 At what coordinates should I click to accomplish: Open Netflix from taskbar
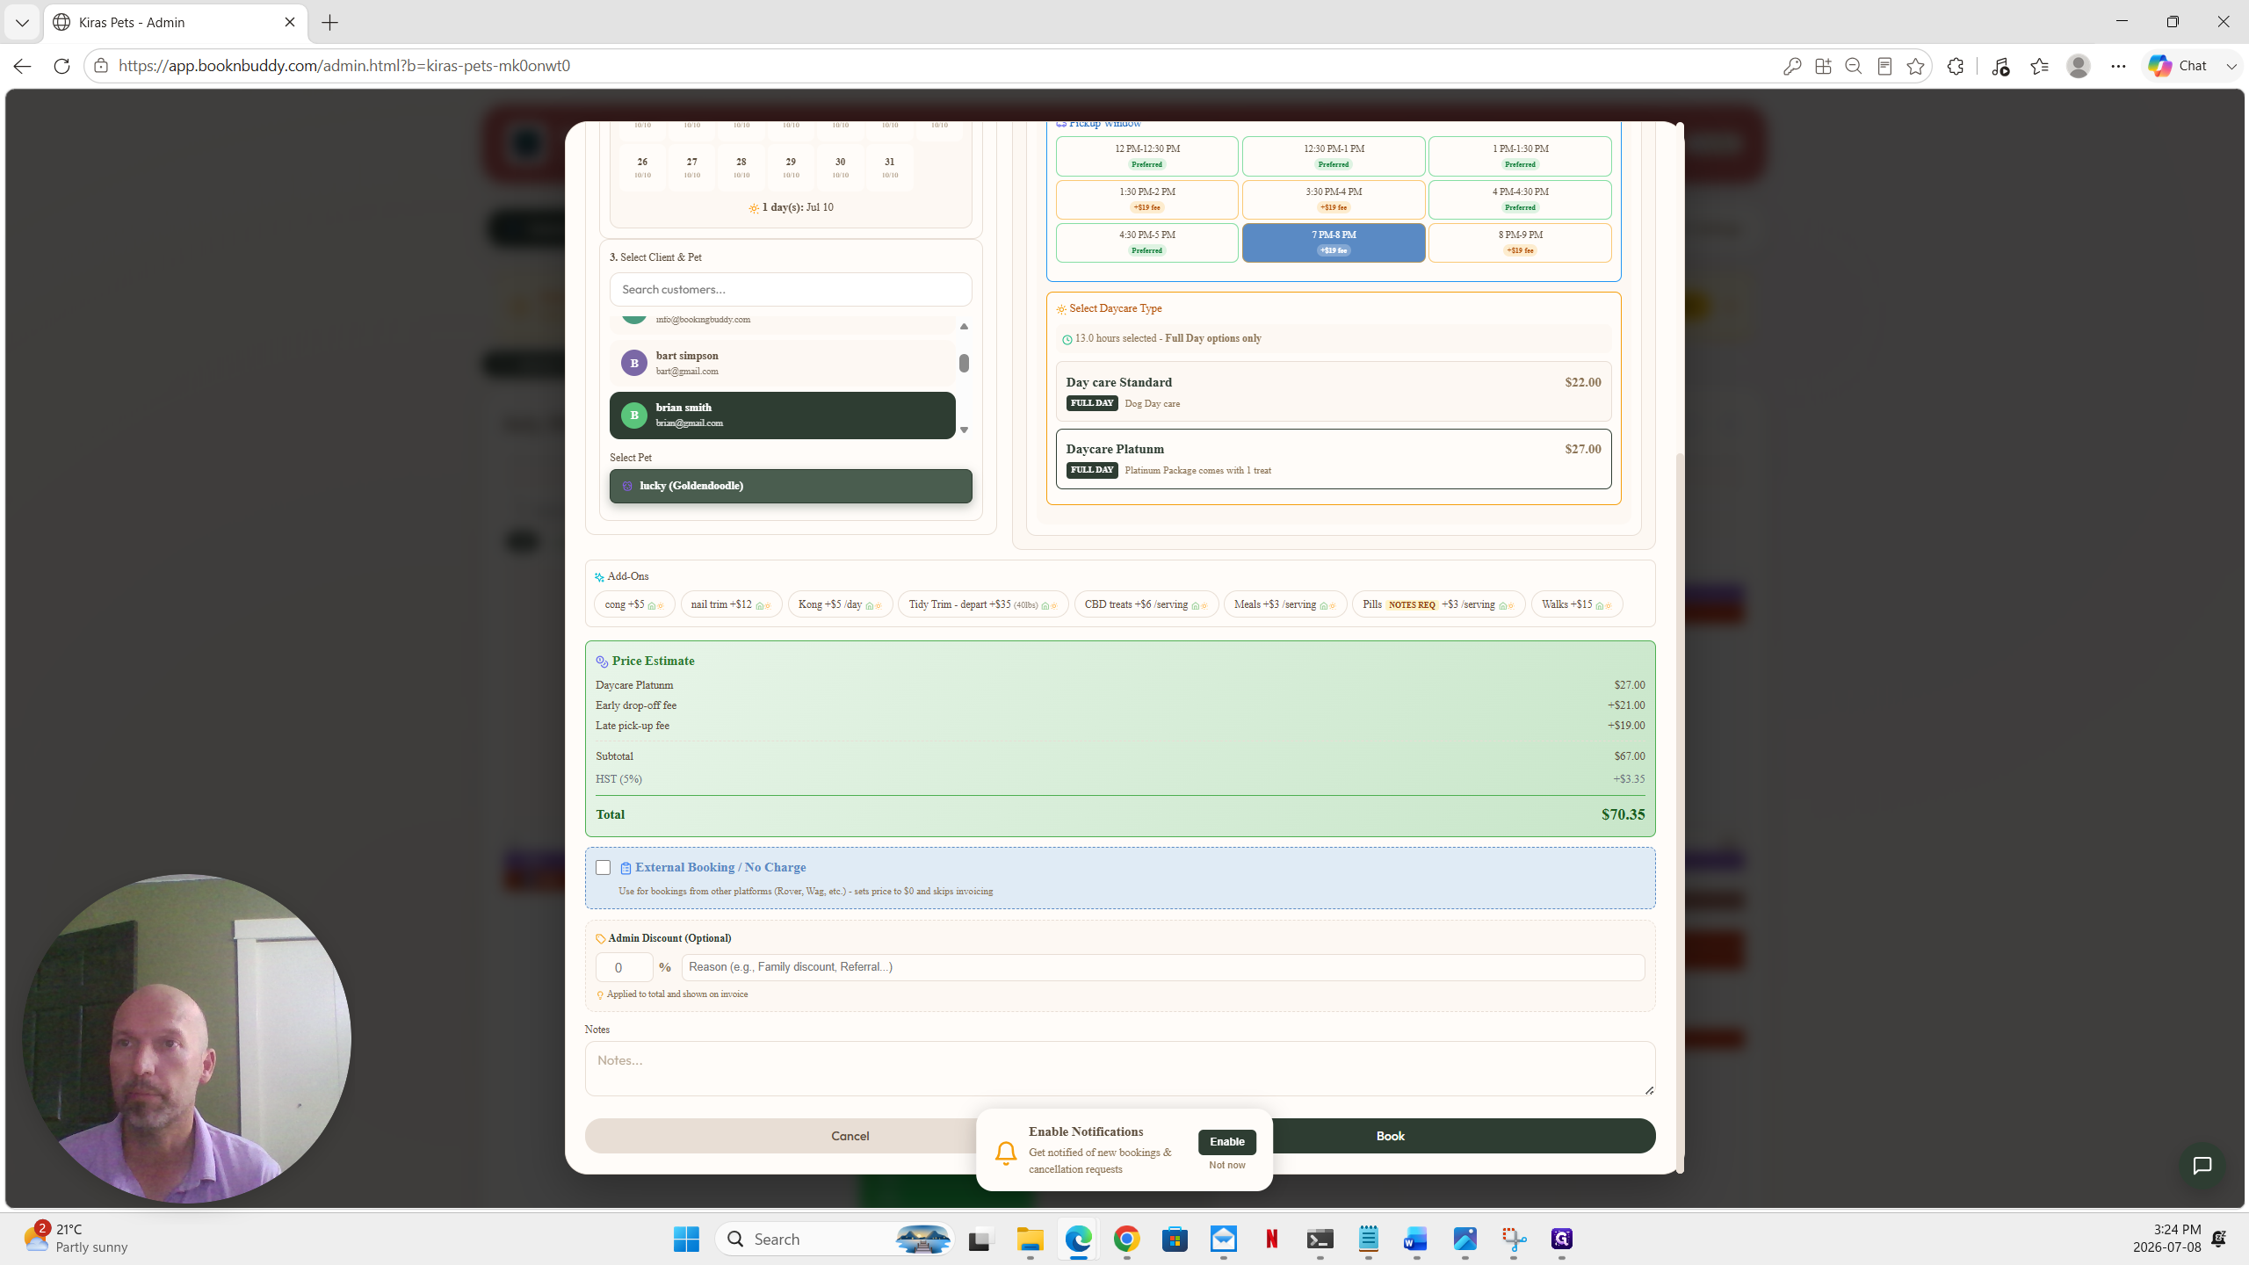[x=1271, y=1240]
